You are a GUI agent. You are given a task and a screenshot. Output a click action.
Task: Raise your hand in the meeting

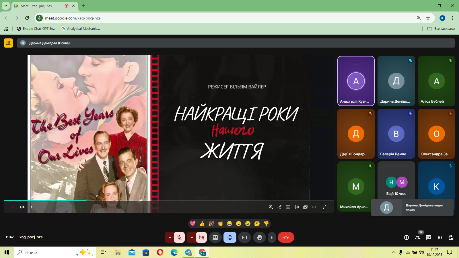(259, 237)
